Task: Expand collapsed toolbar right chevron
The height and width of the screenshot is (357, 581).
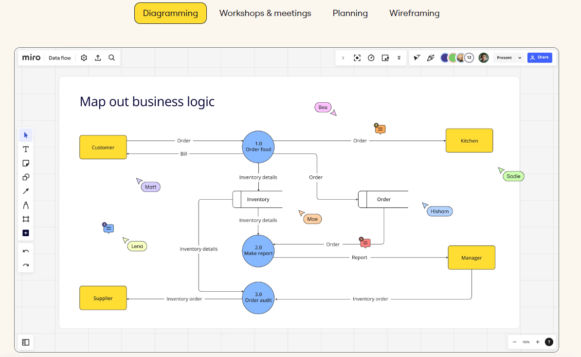Action: tap(343, 58)
